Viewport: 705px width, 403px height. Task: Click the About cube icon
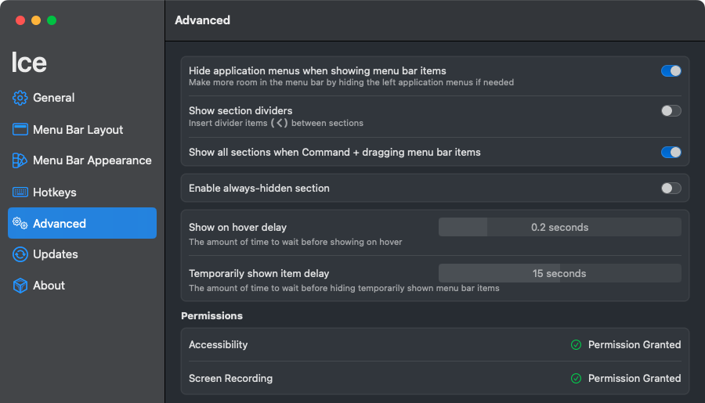(x=20, y=286)
